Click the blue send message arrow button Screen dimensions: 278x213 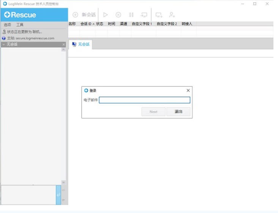(58, 195)
